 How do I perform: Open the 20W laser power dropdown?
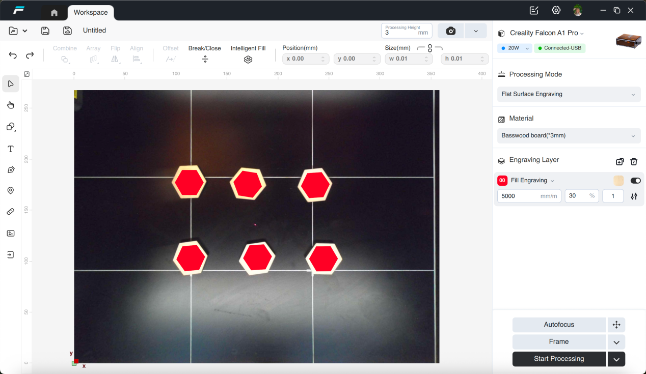(x=515, y=48)
